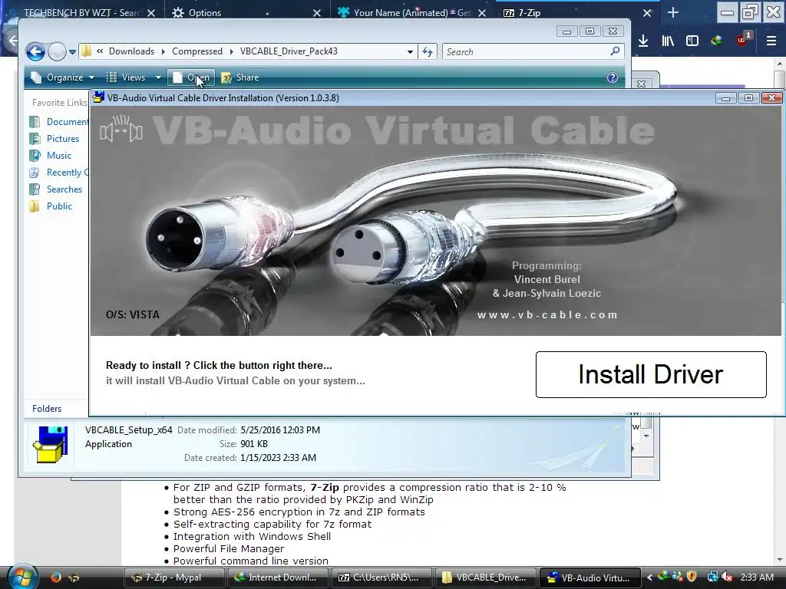The height and width of the screenshot is (589, 786).
Task: Close the TECHBENCH browser tab
Action: [151, 13]
